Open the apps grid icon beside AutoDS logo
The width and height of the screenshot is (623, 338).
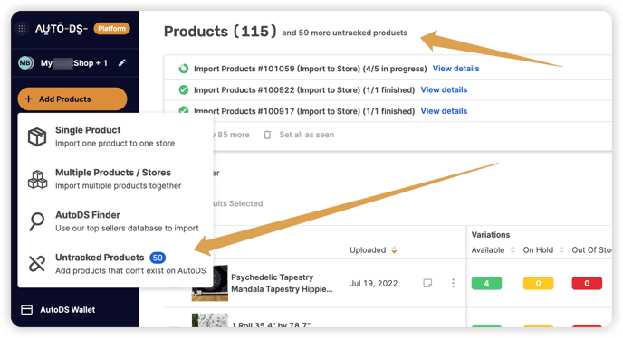click(22, 29)
